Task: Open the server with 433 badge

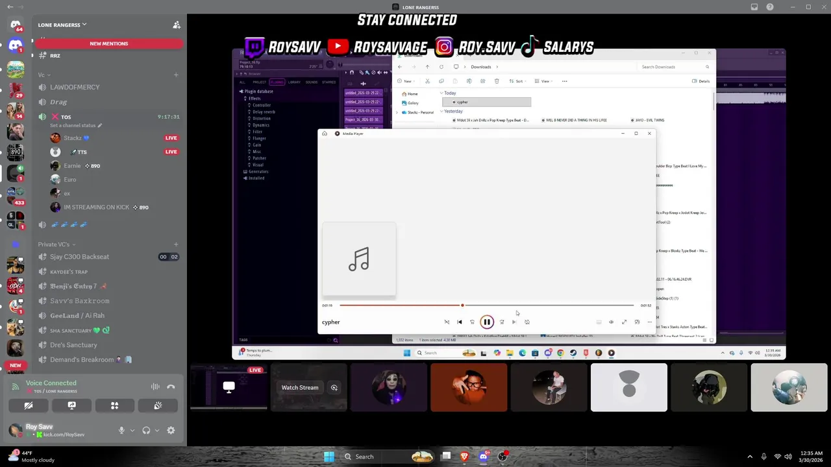Action: click(16, 195)
